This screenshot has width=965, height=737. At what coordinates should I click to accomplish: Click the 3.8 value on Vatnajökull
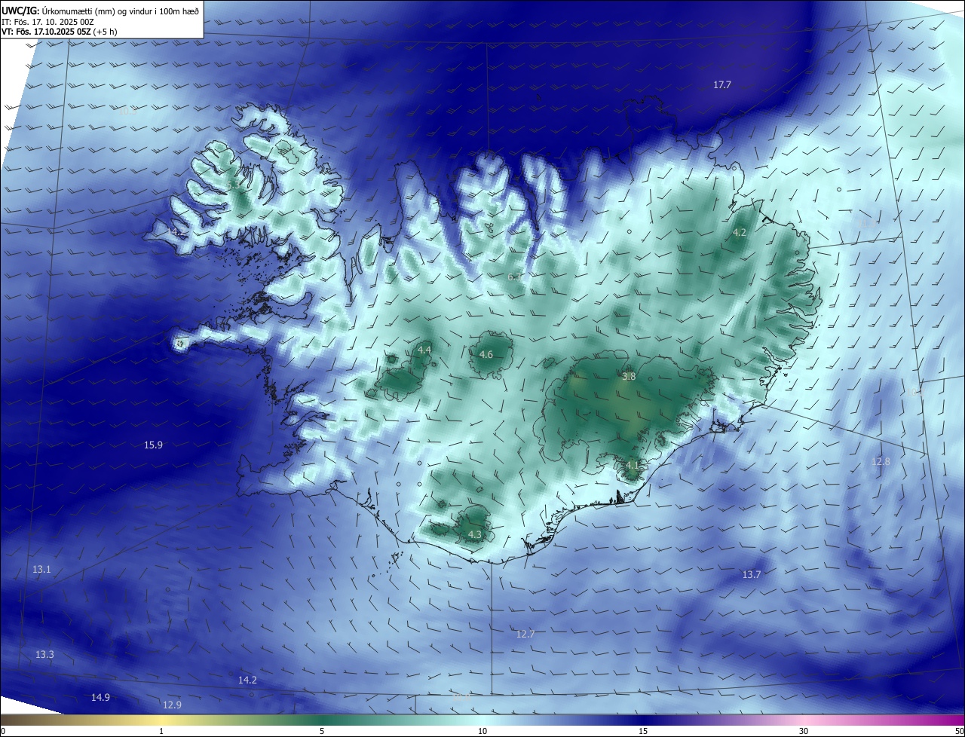point(629,376)
